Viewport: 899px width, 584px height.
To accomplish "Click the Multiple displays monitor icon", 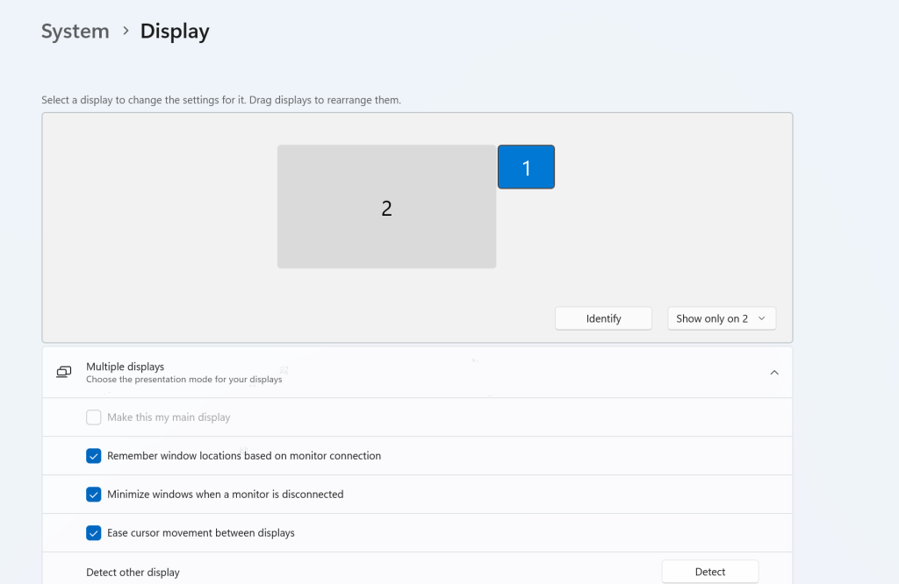I will coord(63,373).
